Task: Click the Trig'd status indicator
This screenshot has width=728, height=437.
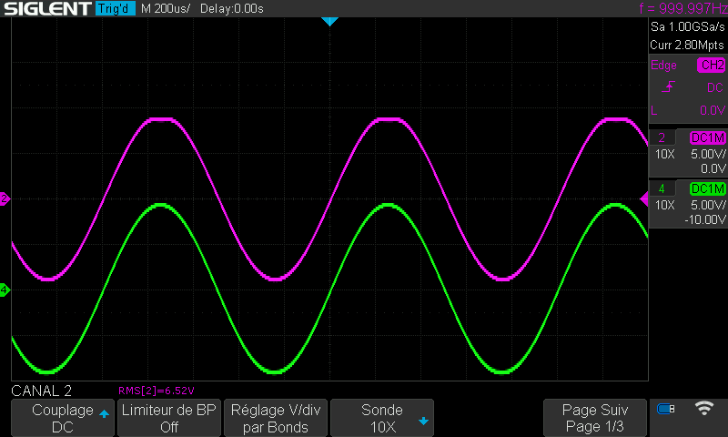Action: (116, 8)
